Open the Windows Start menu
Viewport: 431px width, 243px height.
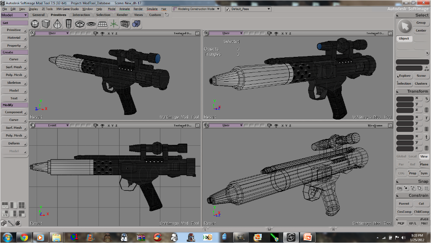pos(8,237)
